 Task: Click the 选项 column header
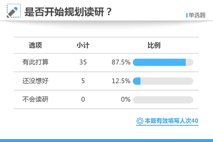pos(35,45)
